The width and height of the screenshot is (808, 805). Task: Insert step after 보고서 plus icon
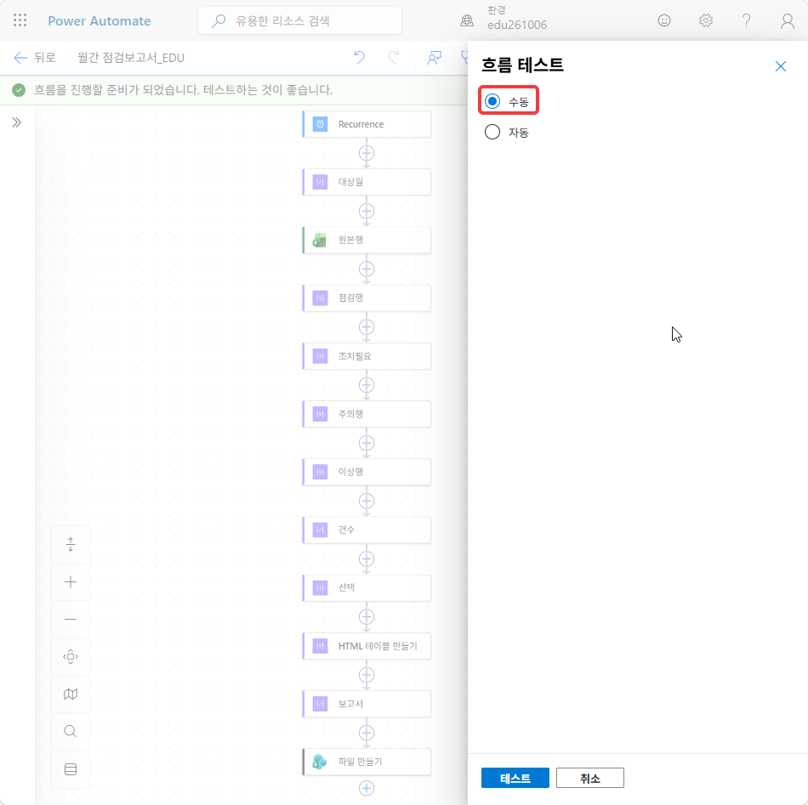(x=367, y=733)
